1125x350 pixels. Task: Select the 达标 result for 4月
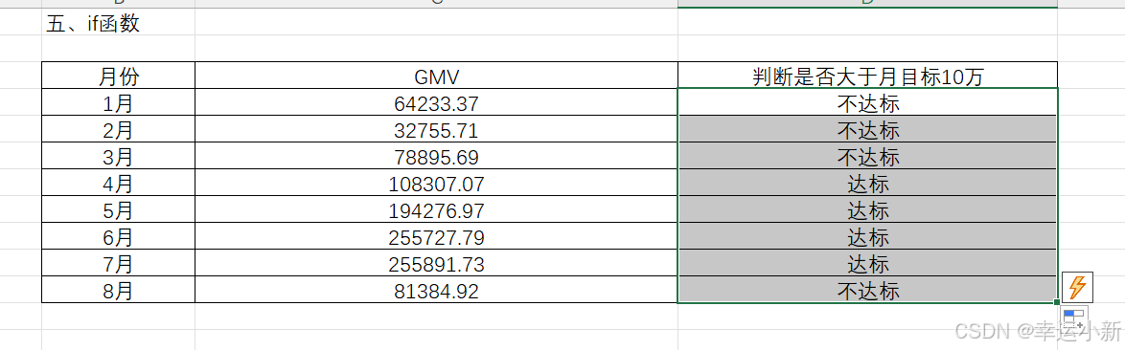867,184
